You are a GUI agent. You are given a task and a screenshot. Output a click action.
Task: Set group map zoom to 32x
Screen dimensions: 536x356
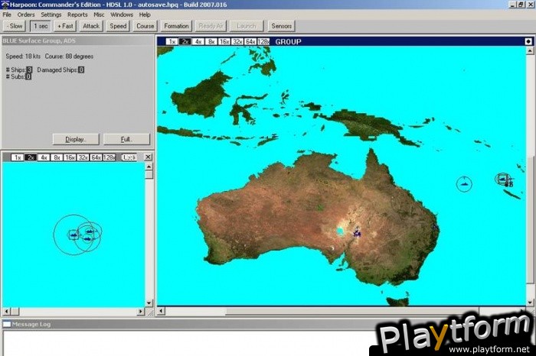tap(237, 41)
